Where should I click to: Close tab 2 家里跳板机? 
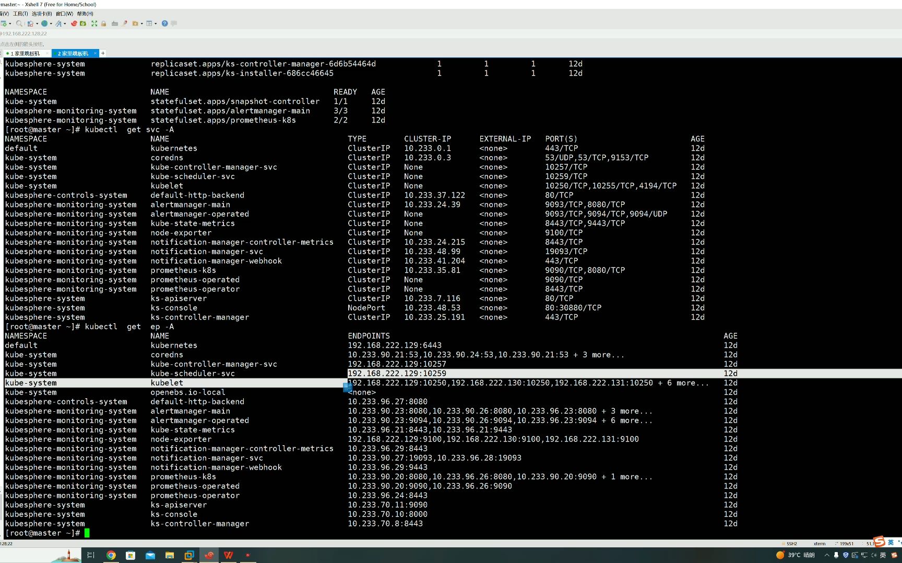(95, 53)
